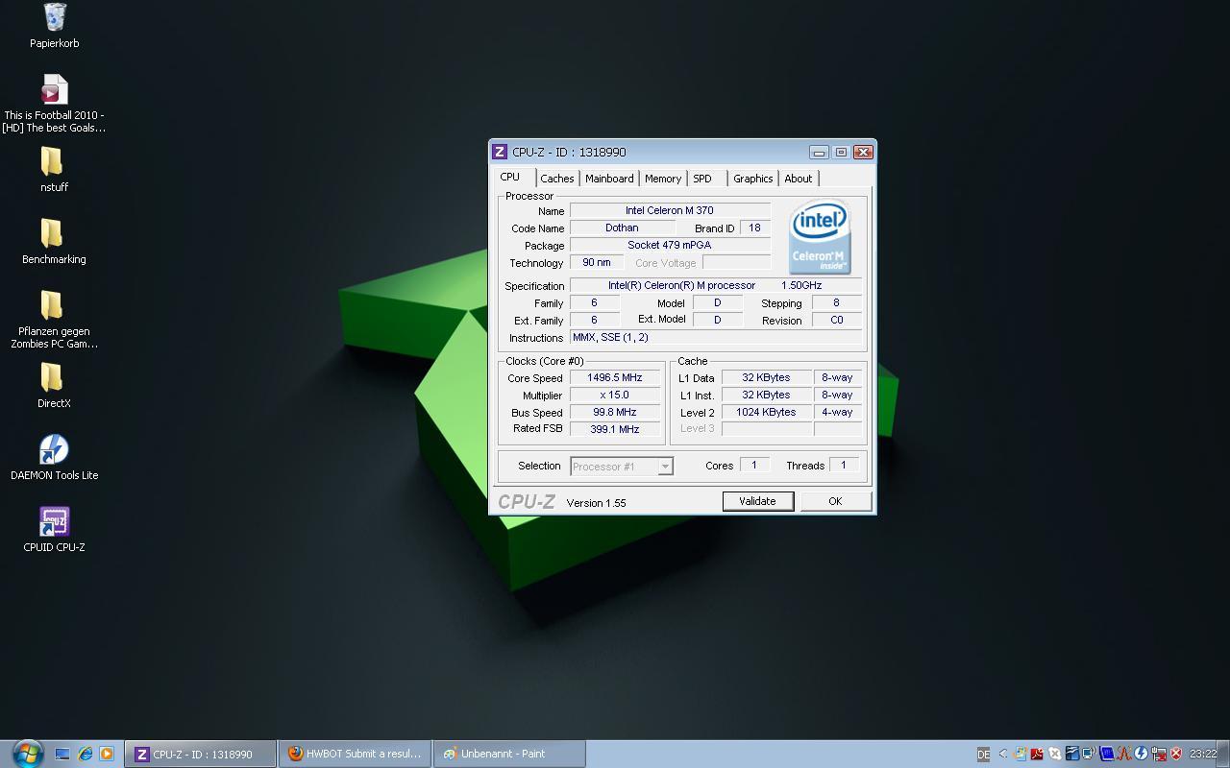1230x768 pixels.
Task: Launch Windows Media Player from quick launch
Action: pyautogui.click(x=107, y=754)
